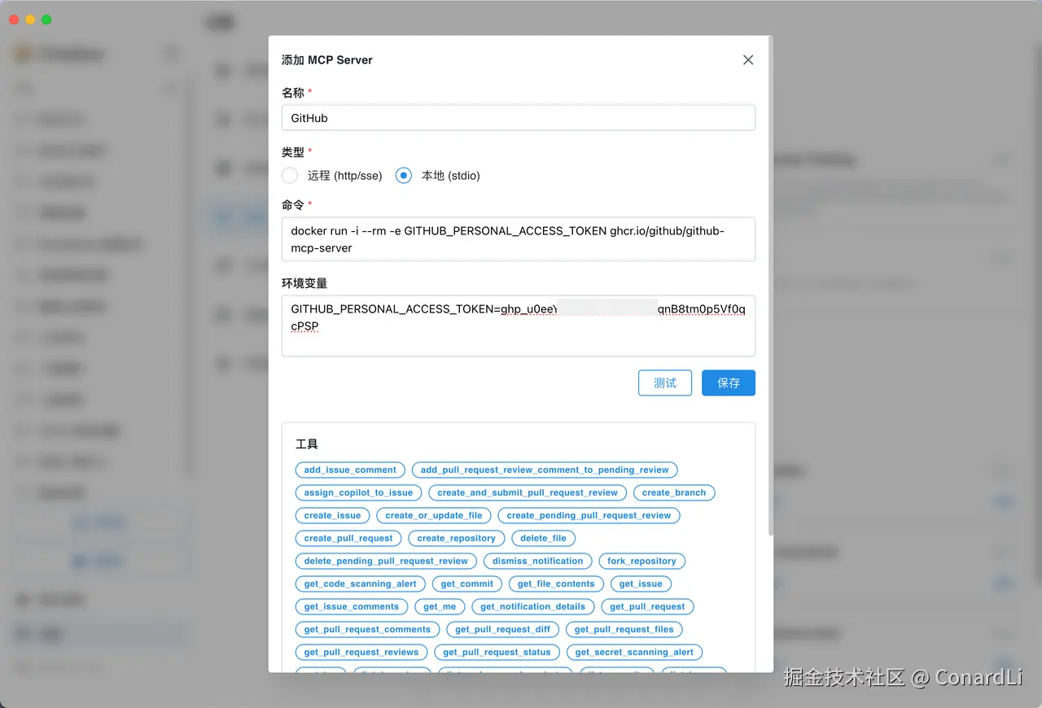Click the create_or_update_file tool tag
The height and width of the screenshot is (708, 1042).
434,515
